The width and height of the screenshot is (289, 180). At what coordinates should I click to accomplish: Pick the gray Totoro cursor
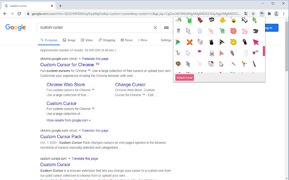178,20
